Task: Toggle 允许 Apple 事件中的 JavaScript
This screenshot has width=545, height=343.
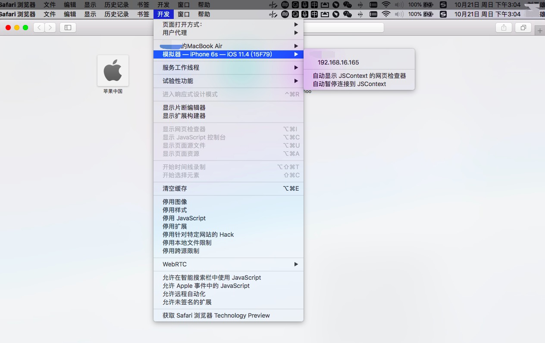Action: click(x=229, y=286)
